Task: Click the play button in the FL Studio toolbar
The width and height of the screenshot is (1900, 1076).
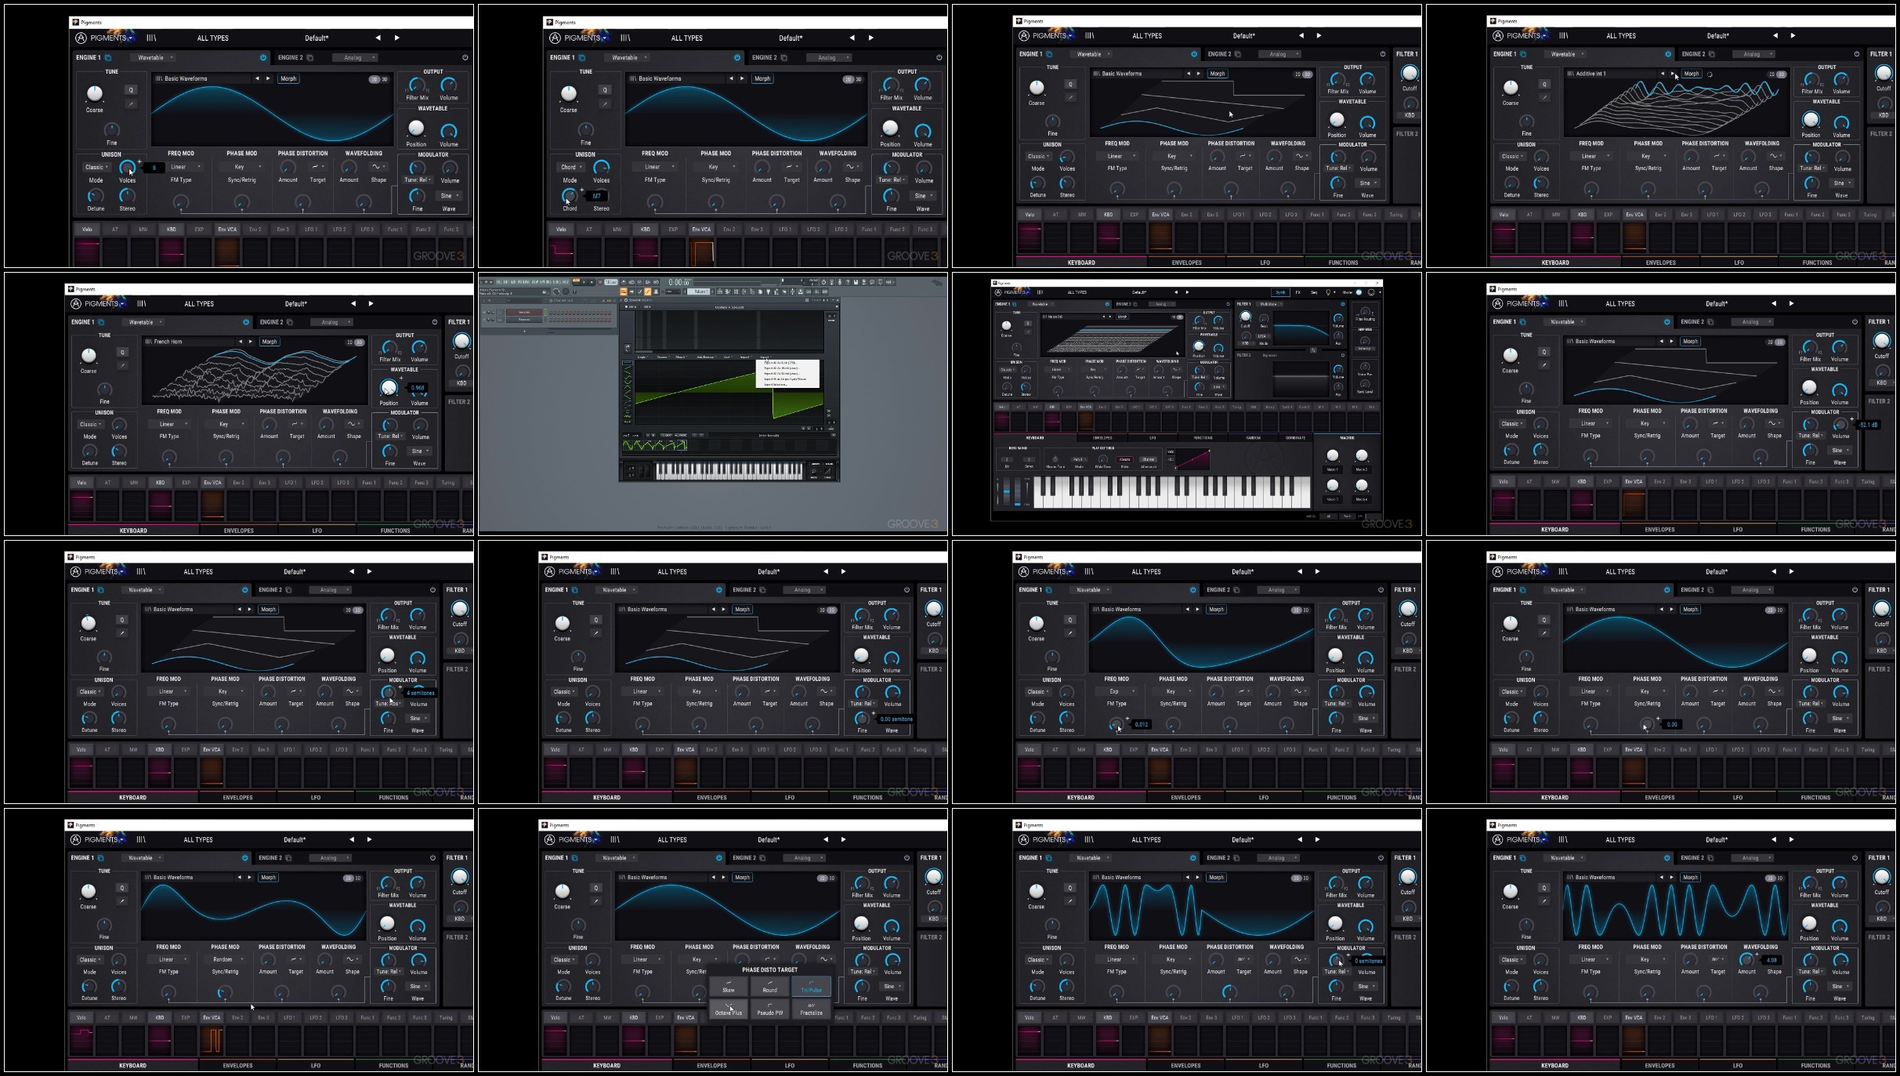Action: 584,282
